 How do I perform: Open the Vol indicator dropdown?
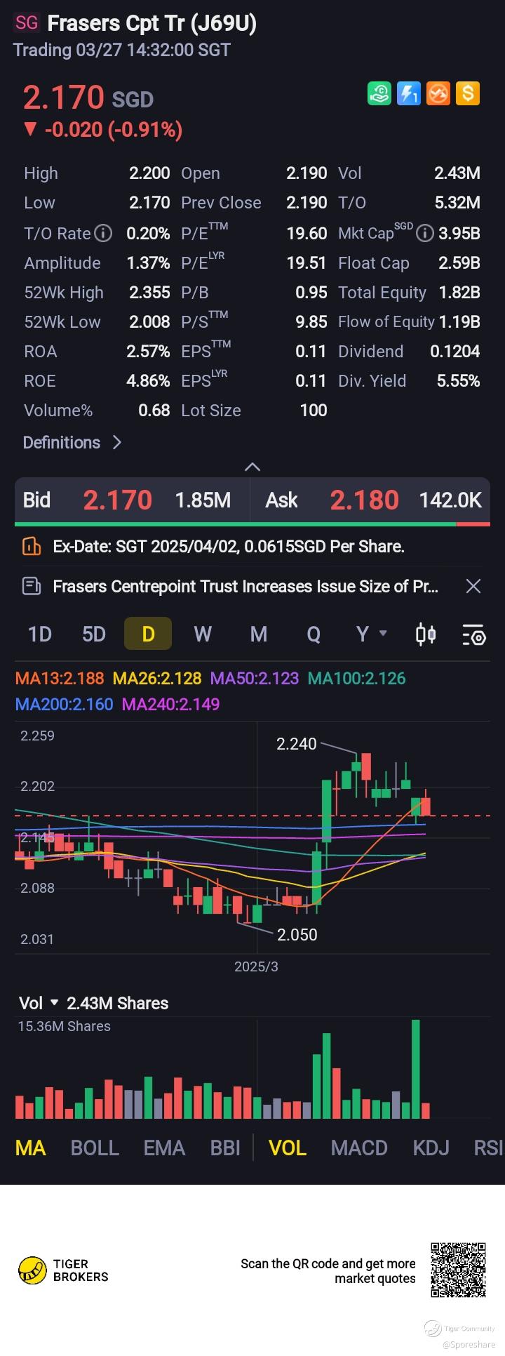coord(39,1003)
